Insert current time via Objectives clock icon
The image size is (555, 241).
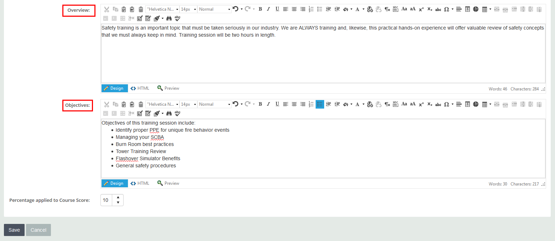tap(476, 104)
